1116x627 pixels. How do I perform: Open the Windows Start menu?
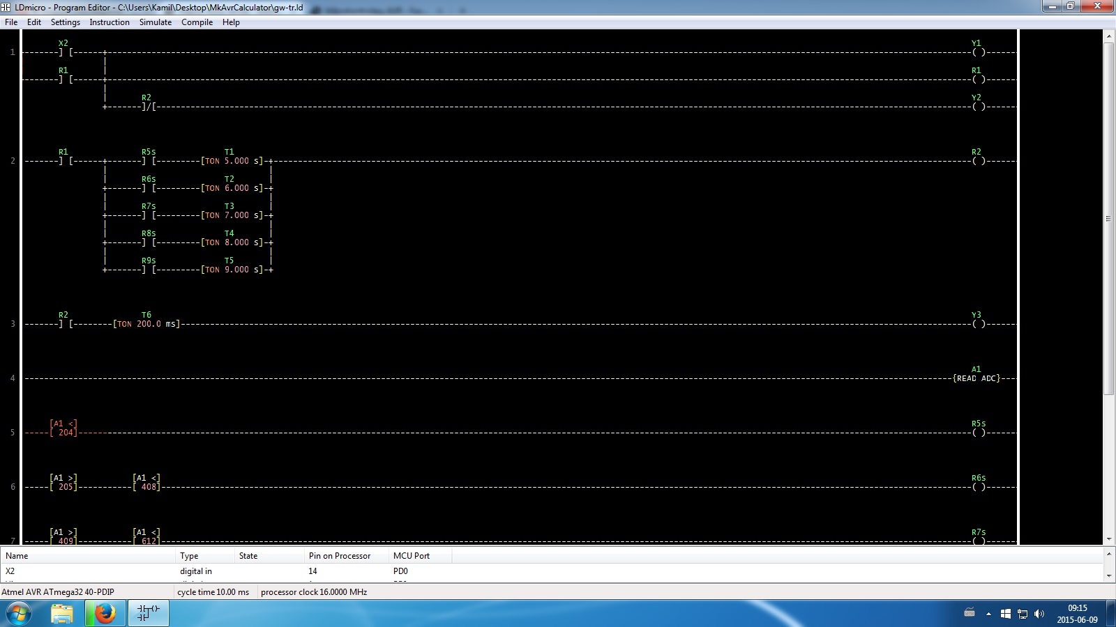click(x=19, y=614)
